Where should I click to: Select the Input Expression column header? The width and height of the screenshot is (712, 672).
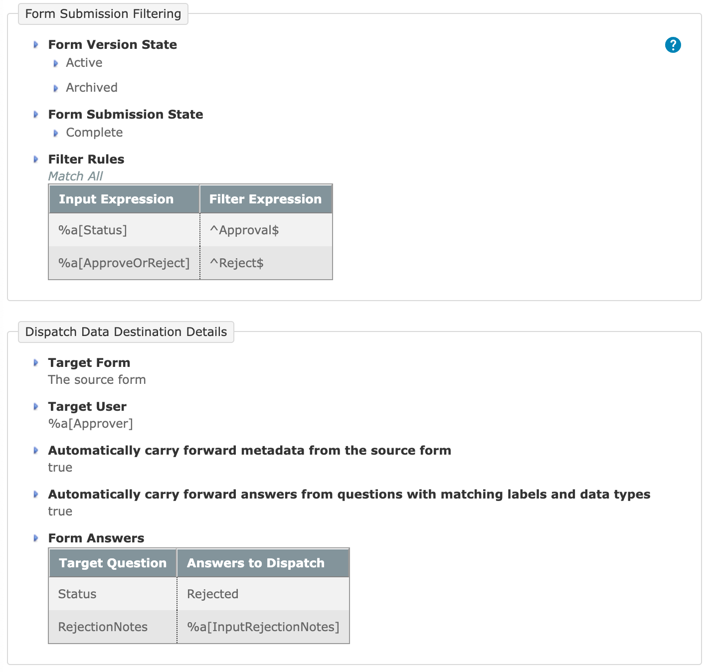pyautogui.click(x=124, y=199)
